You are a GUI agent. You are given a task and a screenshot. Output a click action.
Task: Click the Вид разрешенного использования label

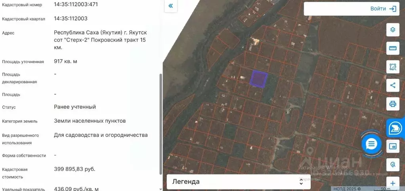pyautogui.click(x=20, y=139)
